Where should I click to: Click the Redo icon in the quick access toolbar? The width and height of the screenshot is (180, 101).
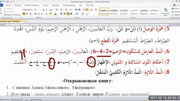pos(8,2)
